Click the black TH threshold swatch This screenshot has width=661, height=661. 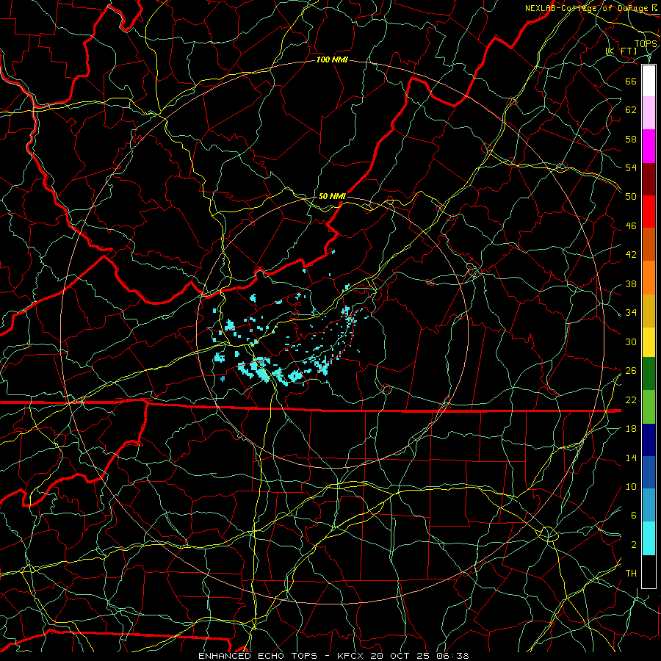point(649,571)
